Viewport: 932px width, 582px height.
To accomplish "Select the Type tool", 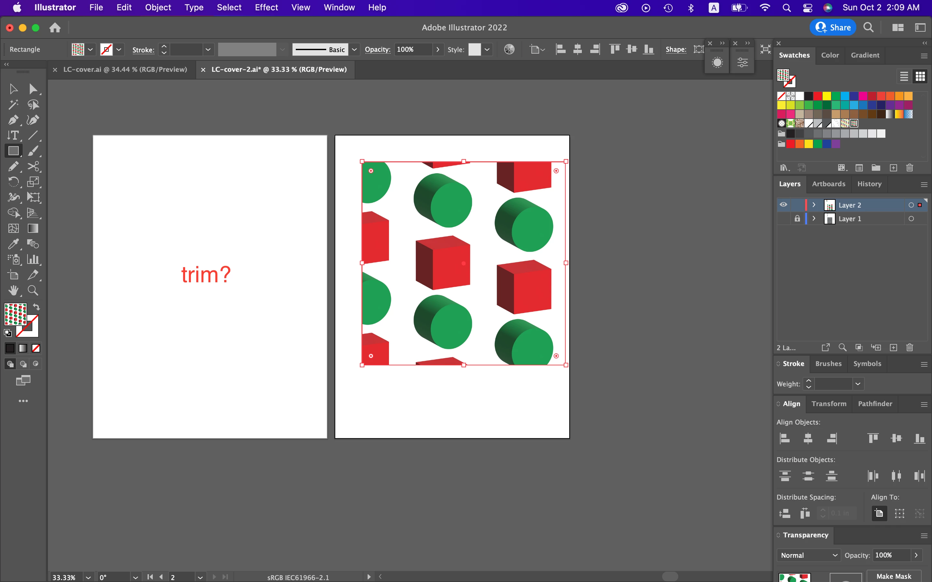I will pos(13,135).
